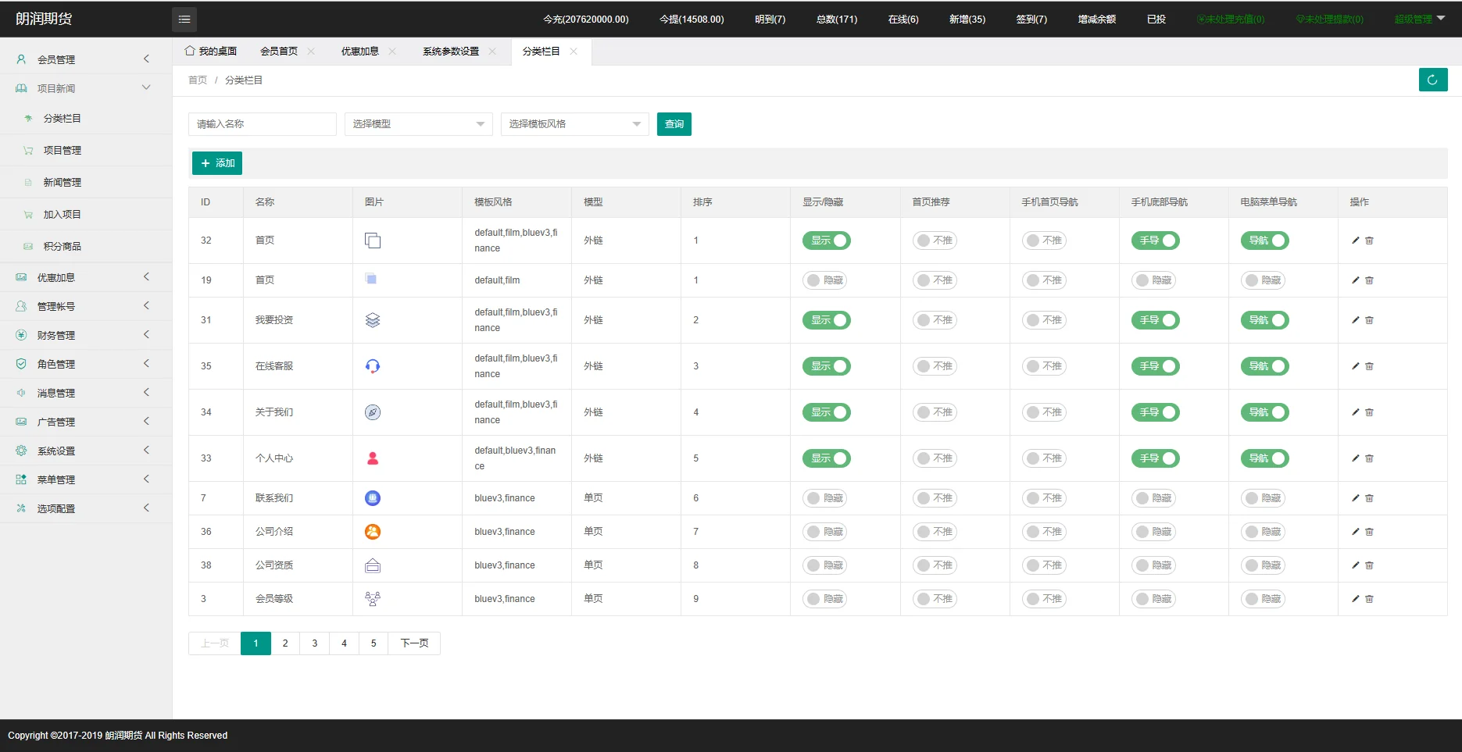Click the 添加 add button

tap(217, 163)
